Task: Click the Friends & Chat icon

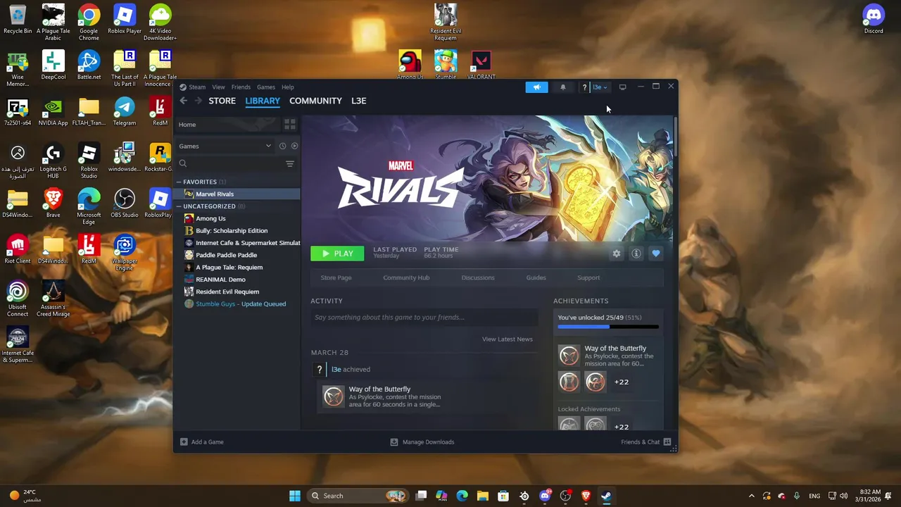Action: tap(667, 442)
